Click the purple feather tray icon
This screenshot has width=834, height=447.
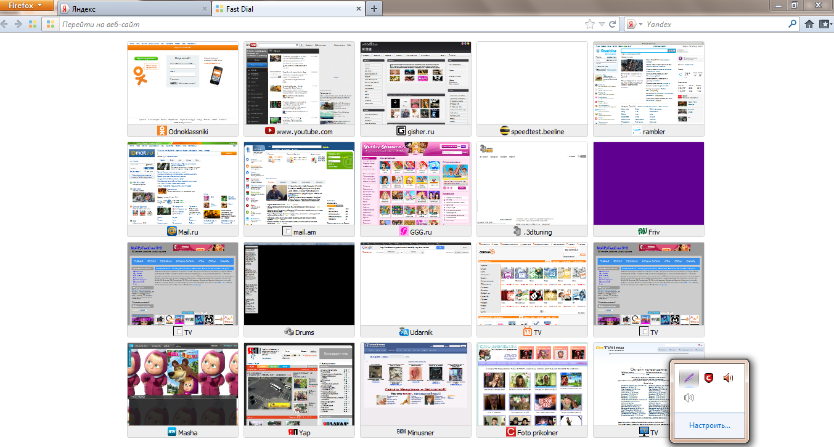click(689, 378)
